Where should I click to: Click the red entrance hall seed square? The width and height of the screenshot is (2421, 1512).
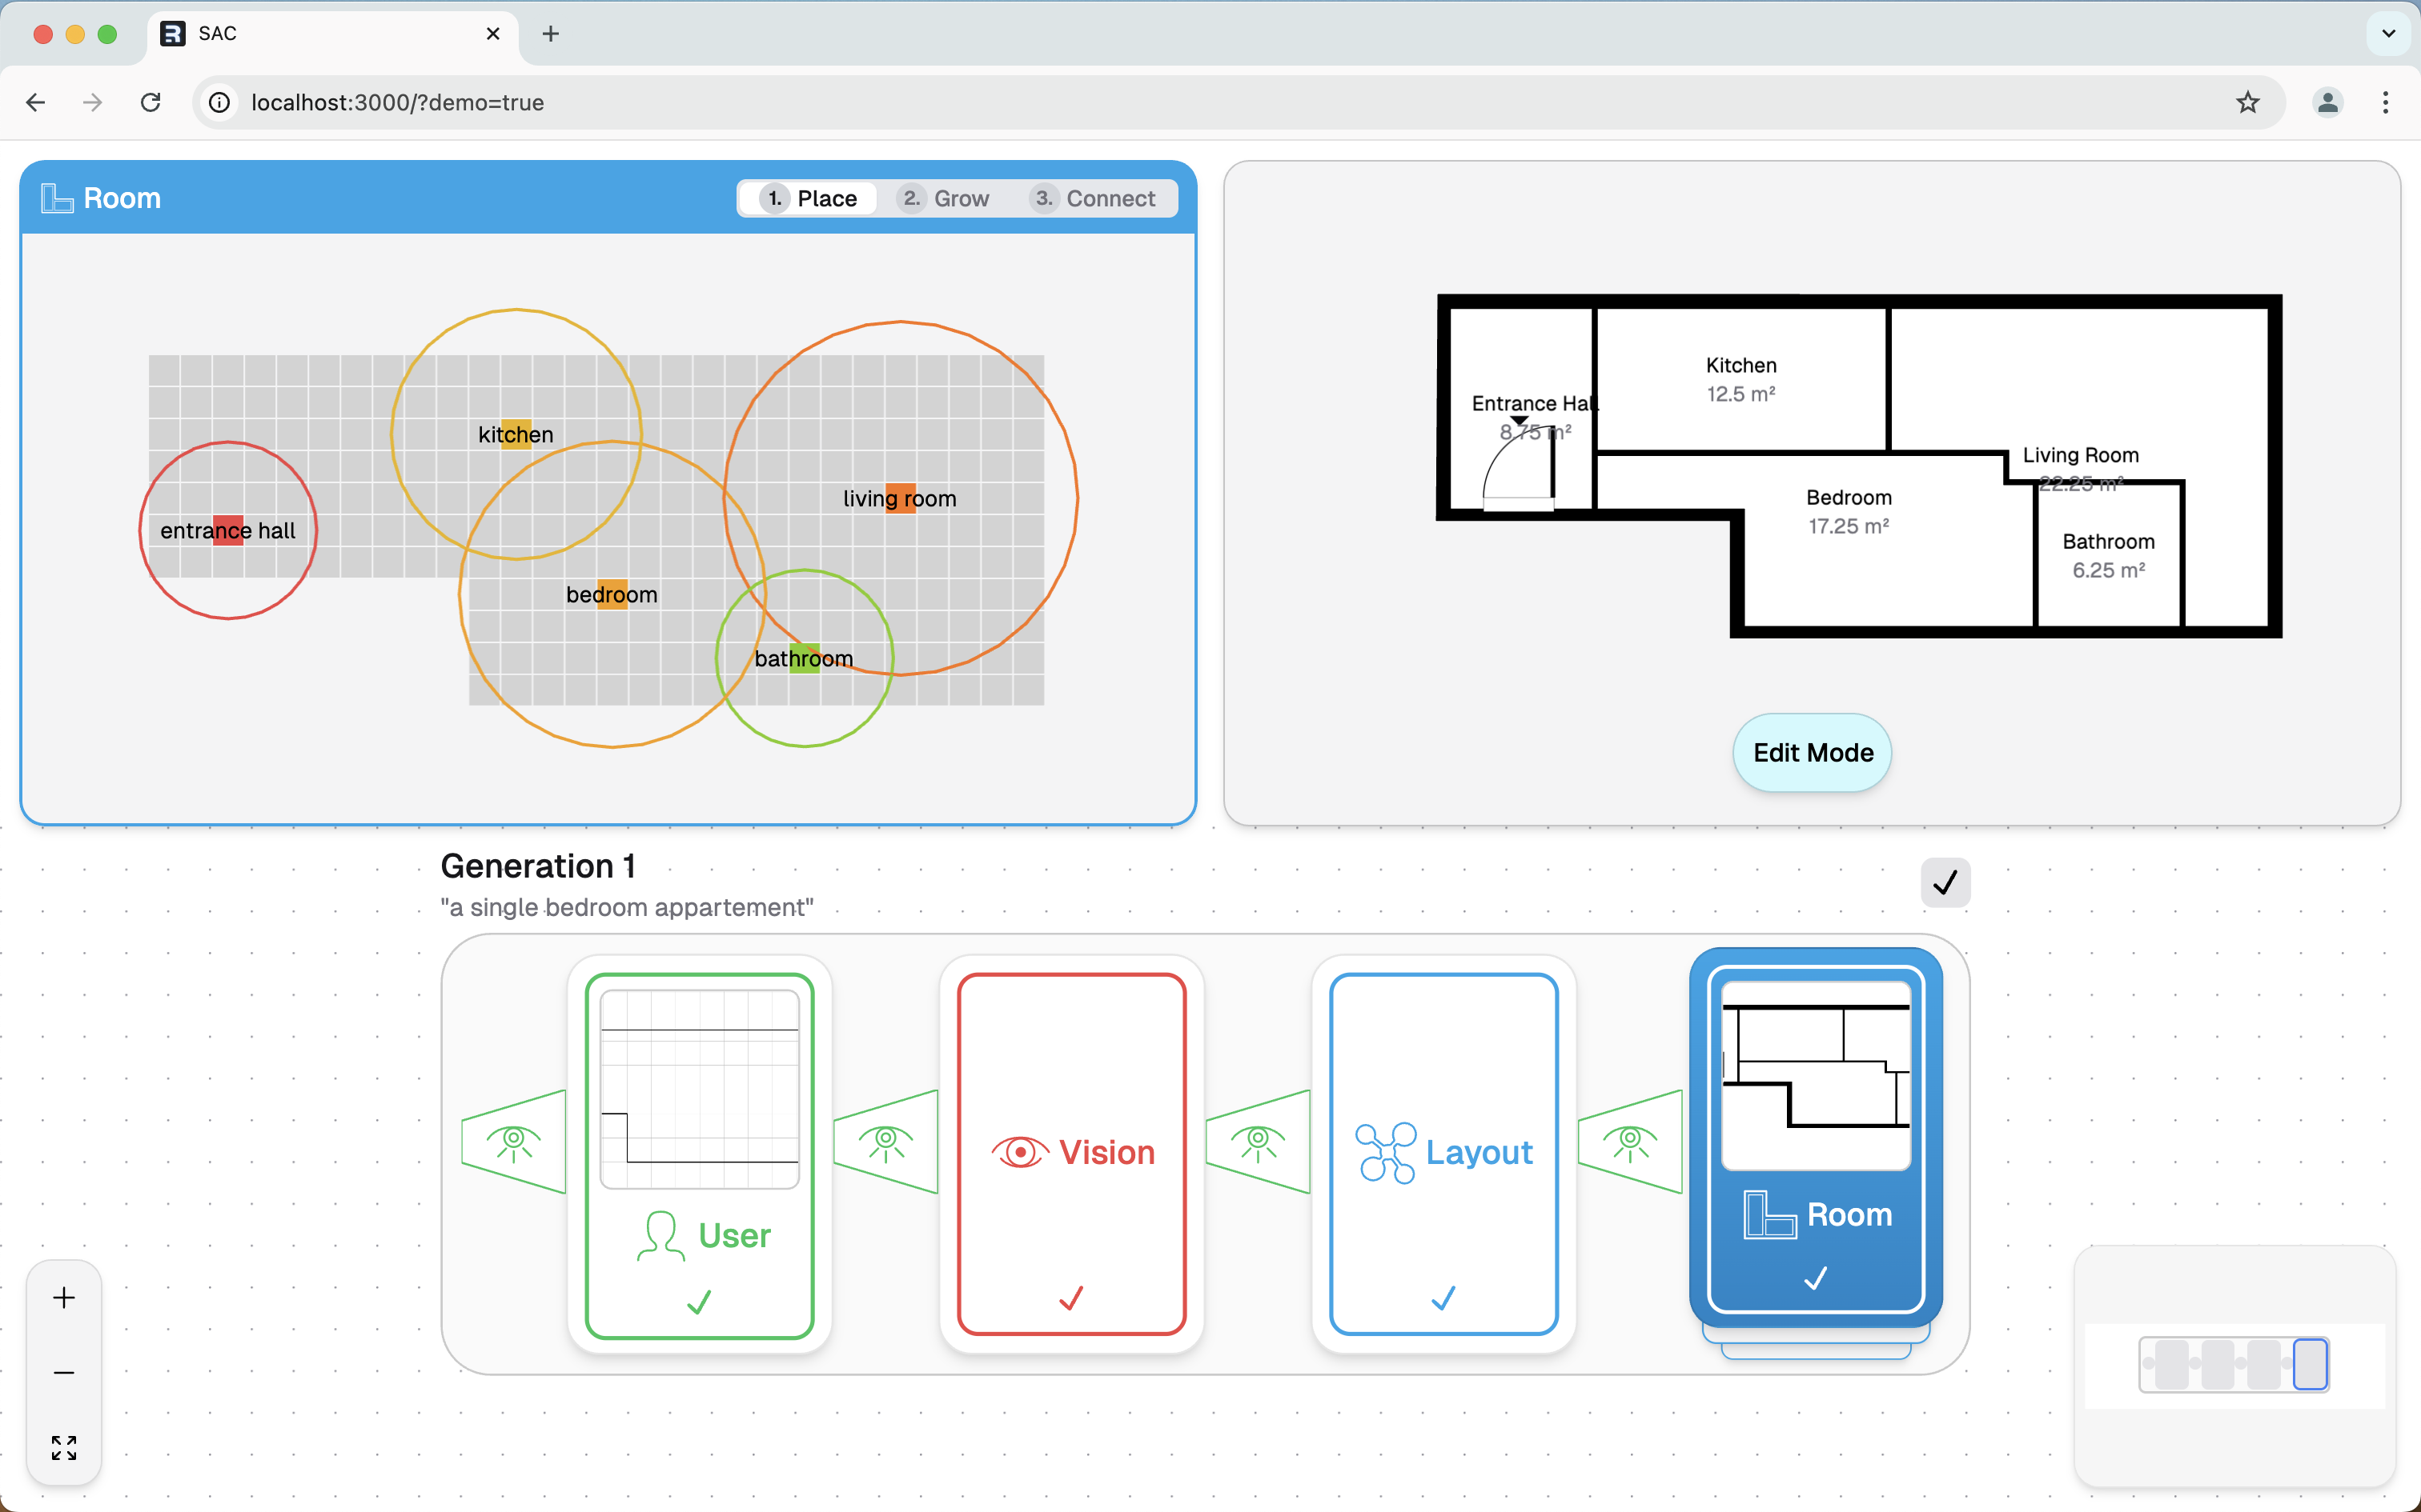click(228, 530)
